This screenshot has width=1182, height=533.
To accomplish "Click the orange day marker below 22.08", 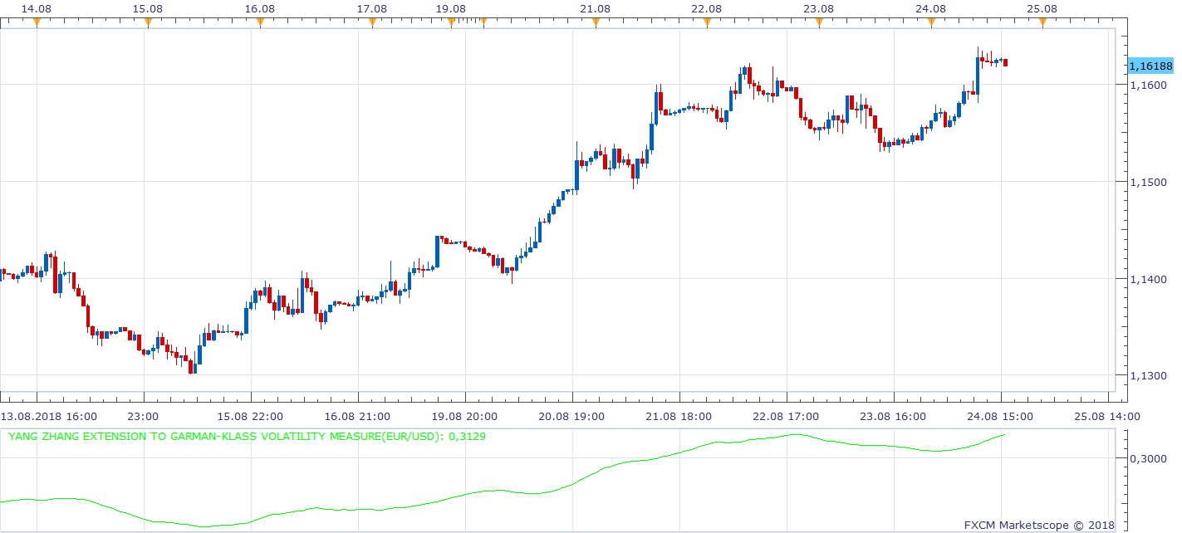I will (707, 22).
